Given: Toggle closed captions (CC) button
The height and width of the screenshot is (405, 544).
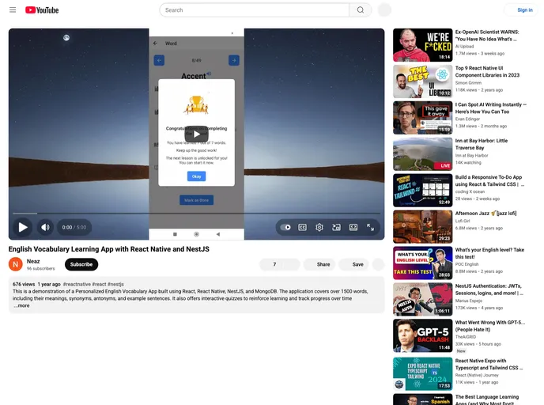Looking at the screenshot, I should (302, 227).
